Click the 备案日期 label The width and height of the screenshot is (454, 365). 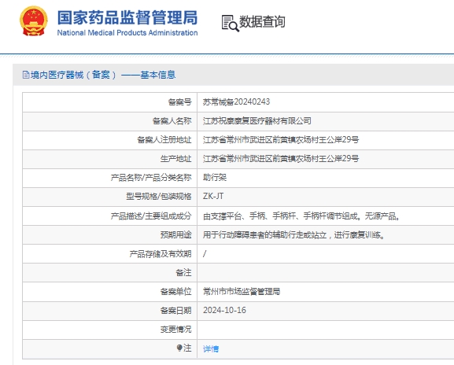click(x=175, y=310)
